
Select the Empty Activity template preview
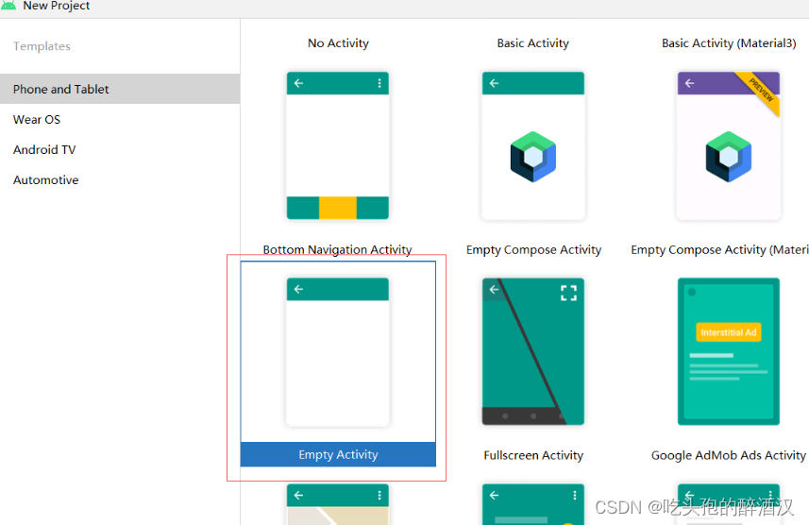coord(338,351)
